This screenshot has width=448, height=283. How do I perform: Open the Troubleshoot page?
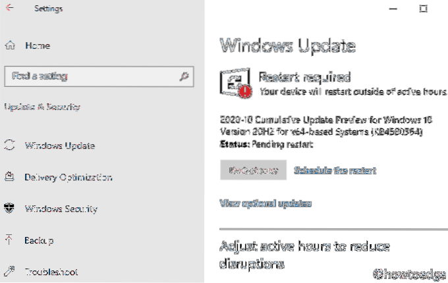[51, 271]
